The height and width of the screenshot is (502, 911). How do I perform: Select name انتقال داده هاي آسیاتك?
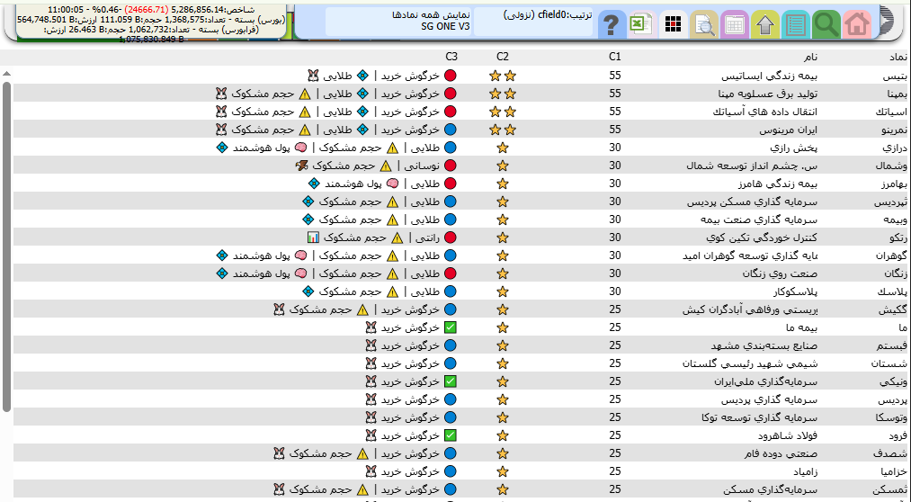tap(765, 112)
